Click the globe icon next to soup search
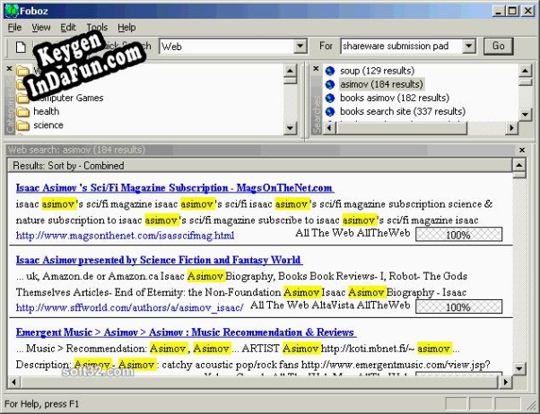Screen dimensions: 540x414 pyautogui.click(x=330, y=71)
